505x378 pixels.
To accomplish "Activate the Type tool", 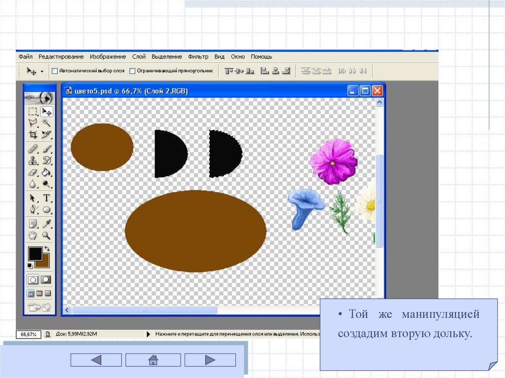I will (47, 198).
